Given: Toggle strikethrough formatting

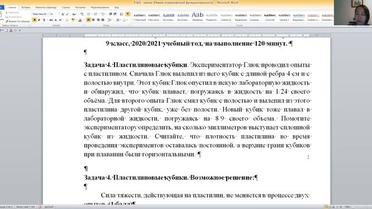Looking at the screenshot, I should pos(51,20).
